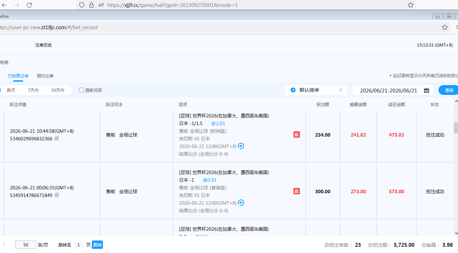Bookmark the zt18jc.com bet record page

click(445, 27)
